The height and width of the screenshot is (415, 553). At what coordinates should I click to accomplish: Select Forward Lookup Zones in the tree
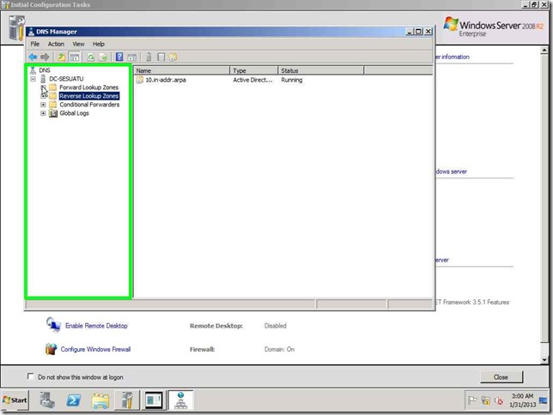point(89,87)
